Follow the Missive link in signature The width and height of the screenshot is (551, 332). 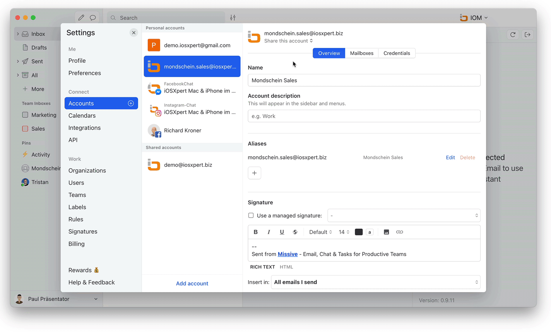click(287, 254)
